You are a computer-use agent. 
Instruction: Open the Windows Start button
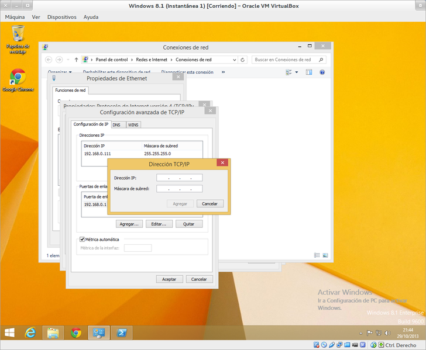[9, 332]
